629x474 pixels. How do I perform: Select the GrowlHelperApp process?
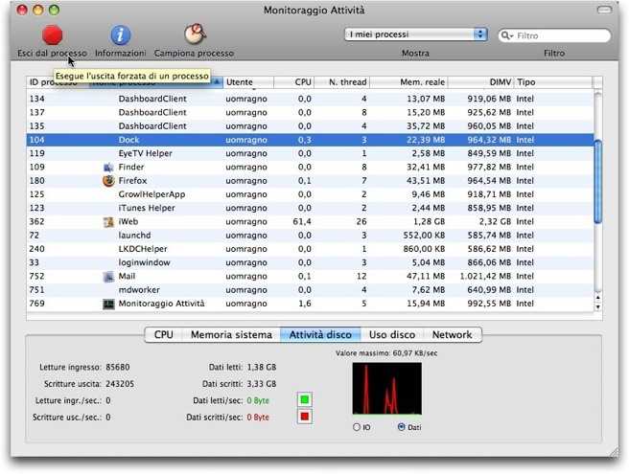[151, 194]
